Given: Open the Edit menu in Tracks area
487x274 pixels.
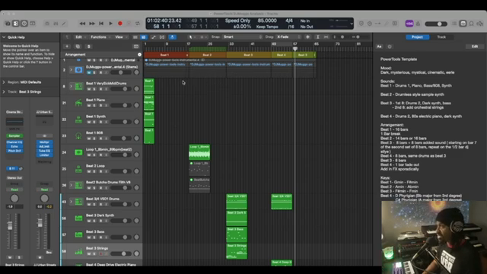Looking at the screenshot, I should coord(81,37).
